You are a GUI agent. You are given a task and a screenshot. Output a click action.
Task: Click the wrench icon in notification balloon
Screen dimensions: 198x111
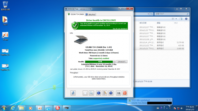pyautogui.click(x=167, y=100)
